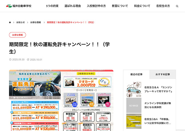
Task: Open the engine brake Q&A car thumbnail
Action: 134,89
